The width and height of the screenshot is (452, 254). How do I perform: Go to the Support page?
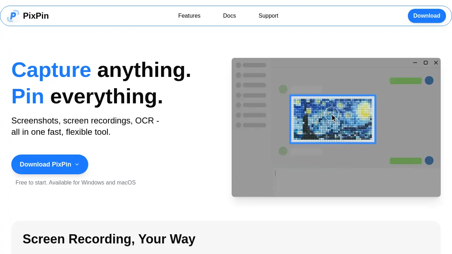(x=268, y=16)
